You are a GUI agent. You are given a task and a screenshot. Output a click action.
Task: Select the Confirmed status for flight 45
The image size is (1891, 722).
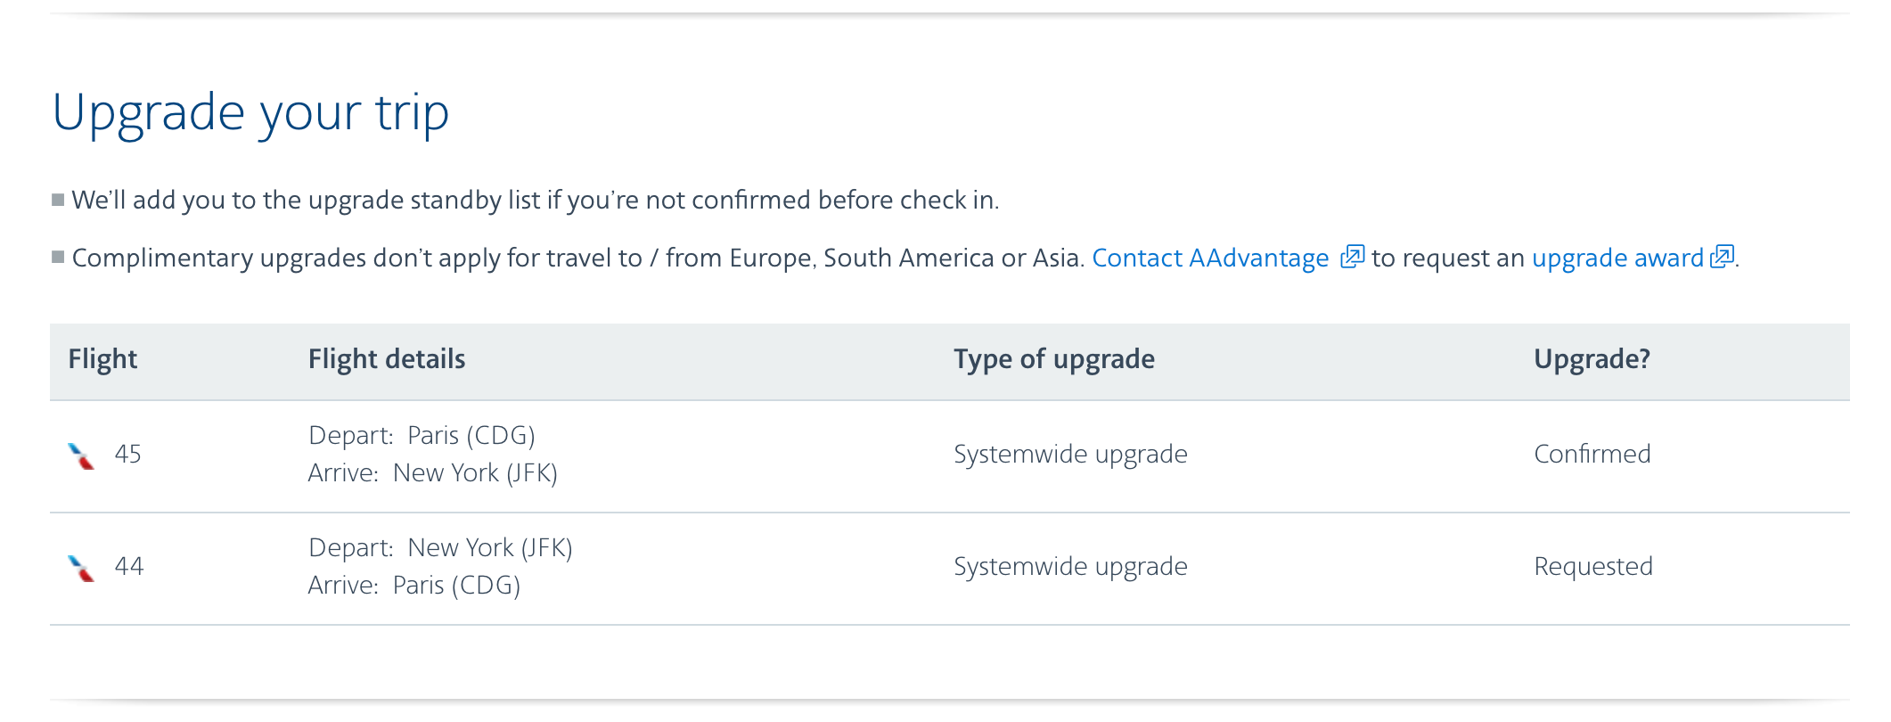pyautogui.click(x=1592, y=455)
